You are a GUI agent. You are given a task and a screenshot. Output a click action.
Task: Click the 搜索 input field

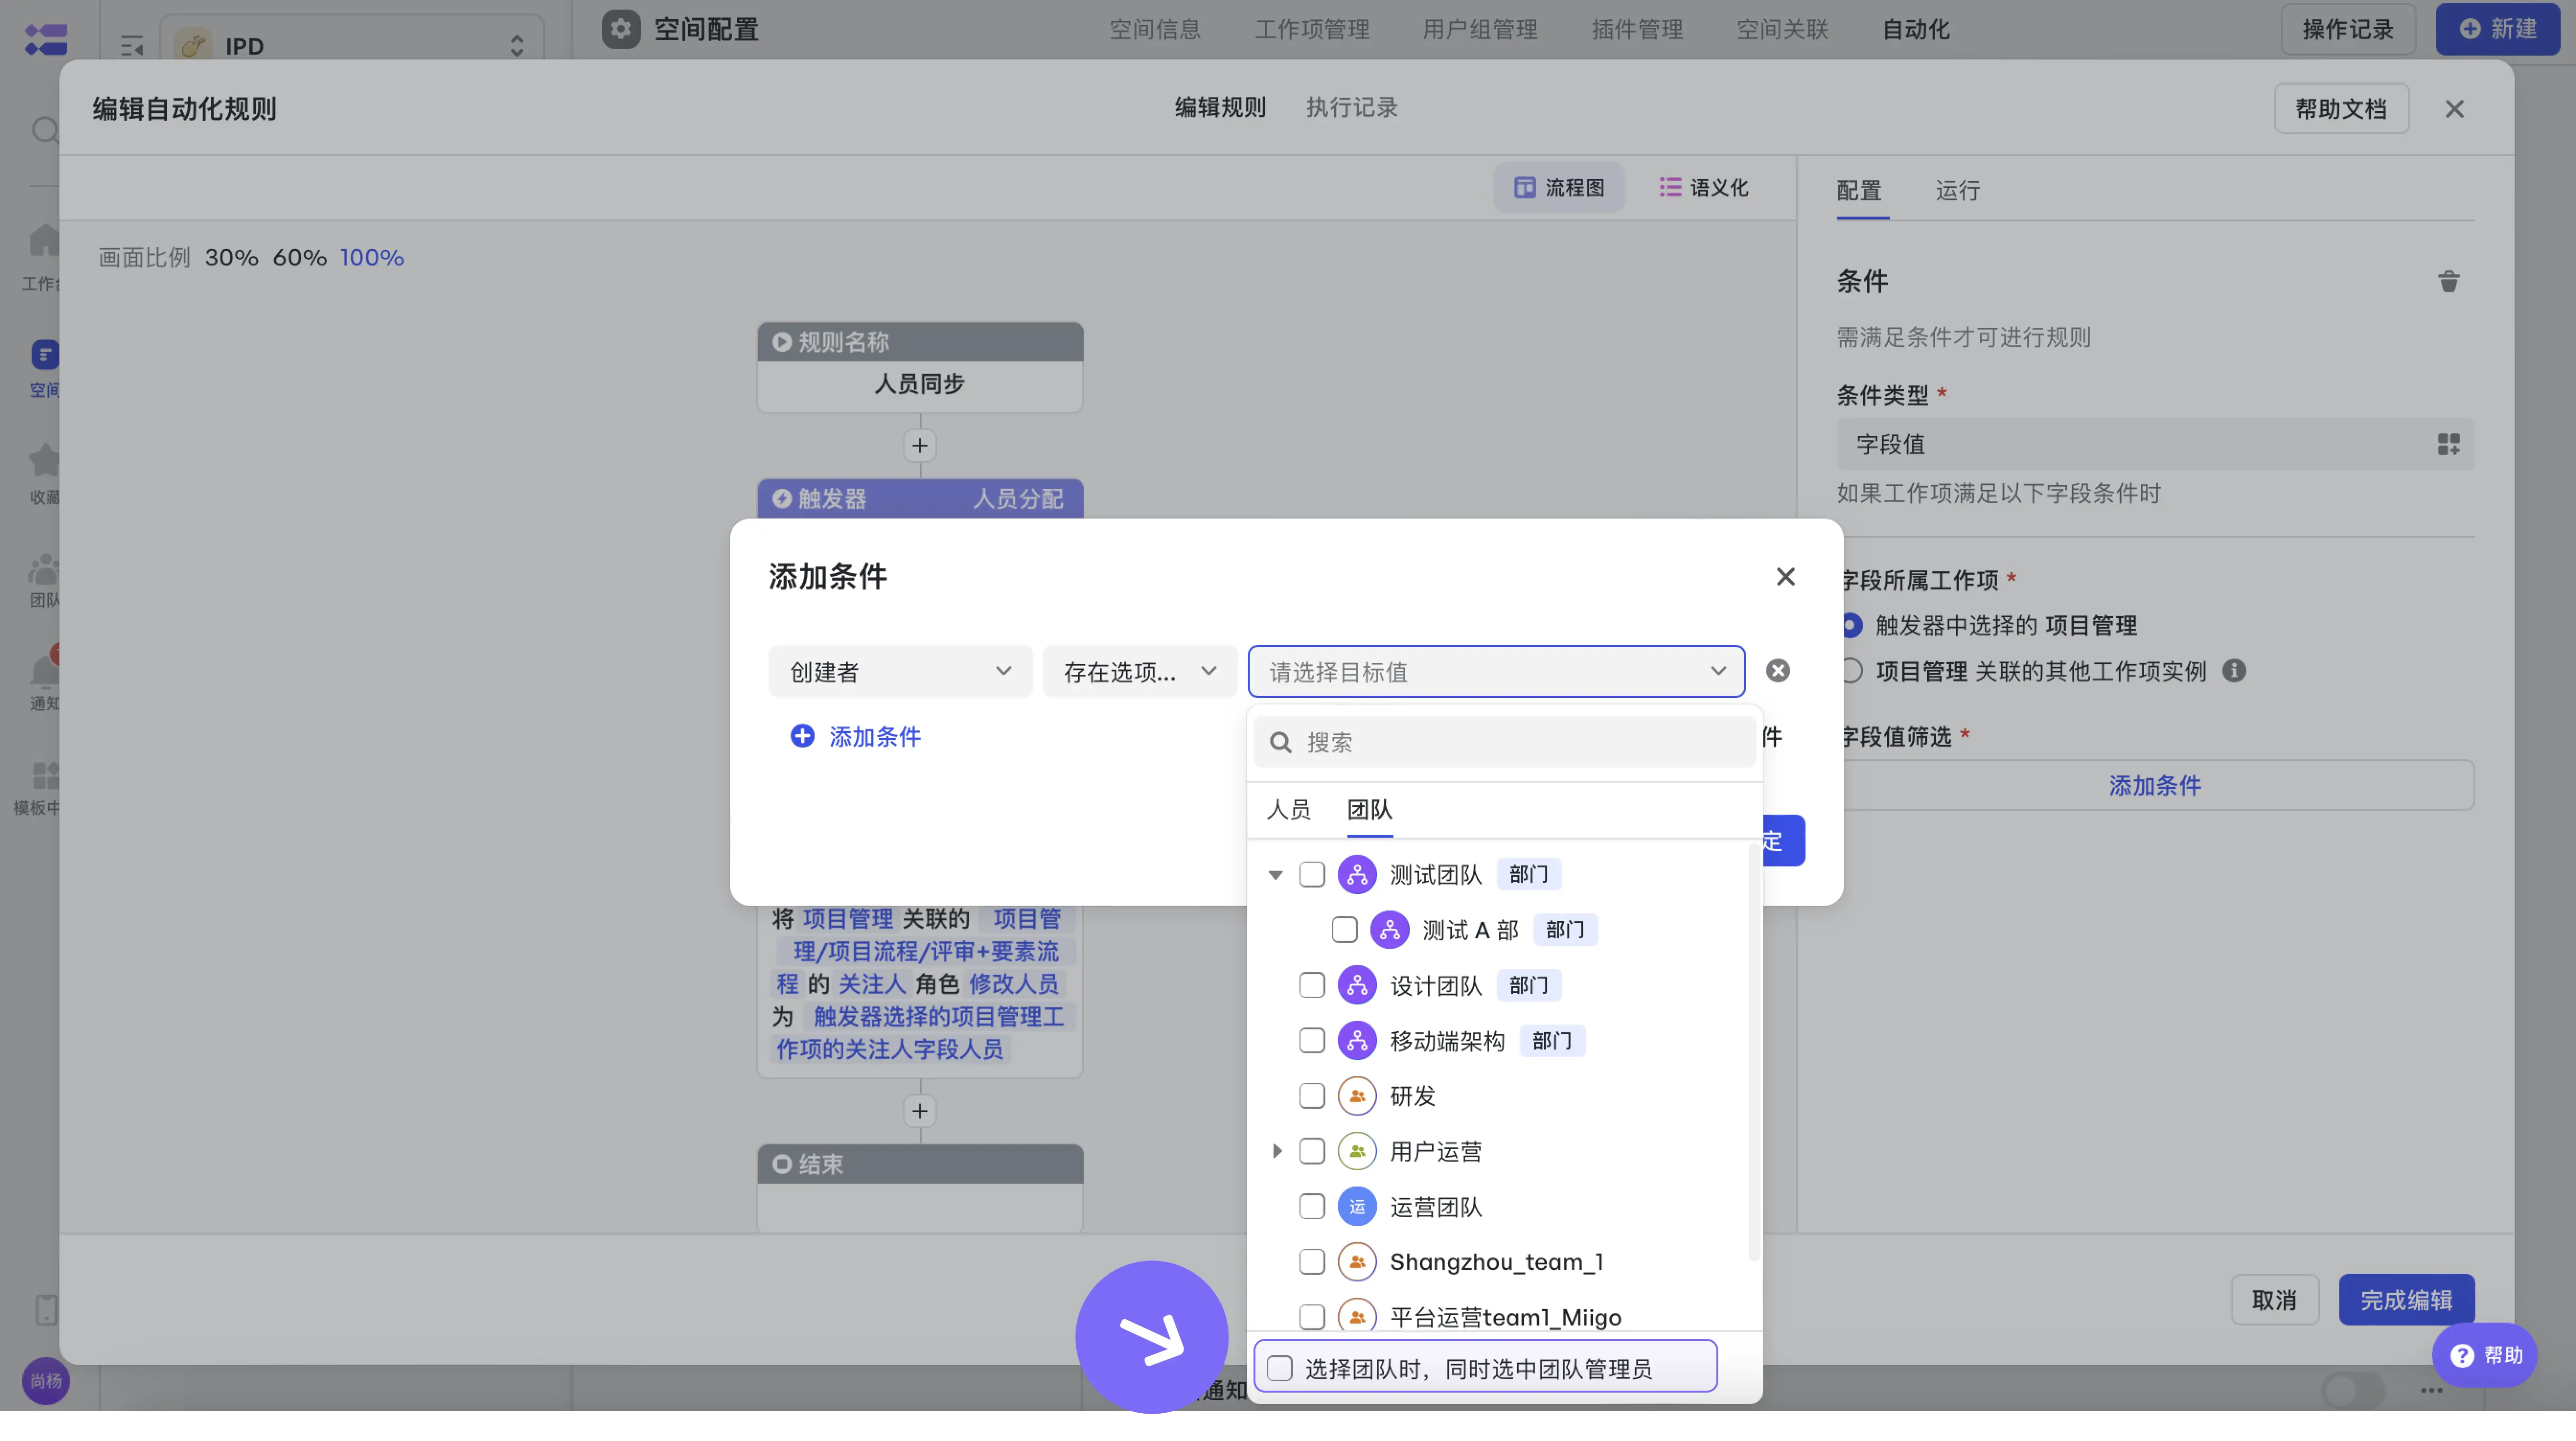pyautogui.click(x=1504, y=742)
